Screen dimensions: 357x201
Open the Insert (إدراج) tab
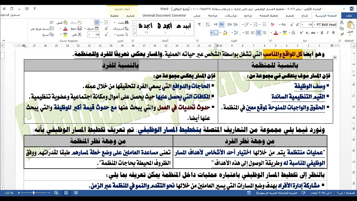point(305,16)
